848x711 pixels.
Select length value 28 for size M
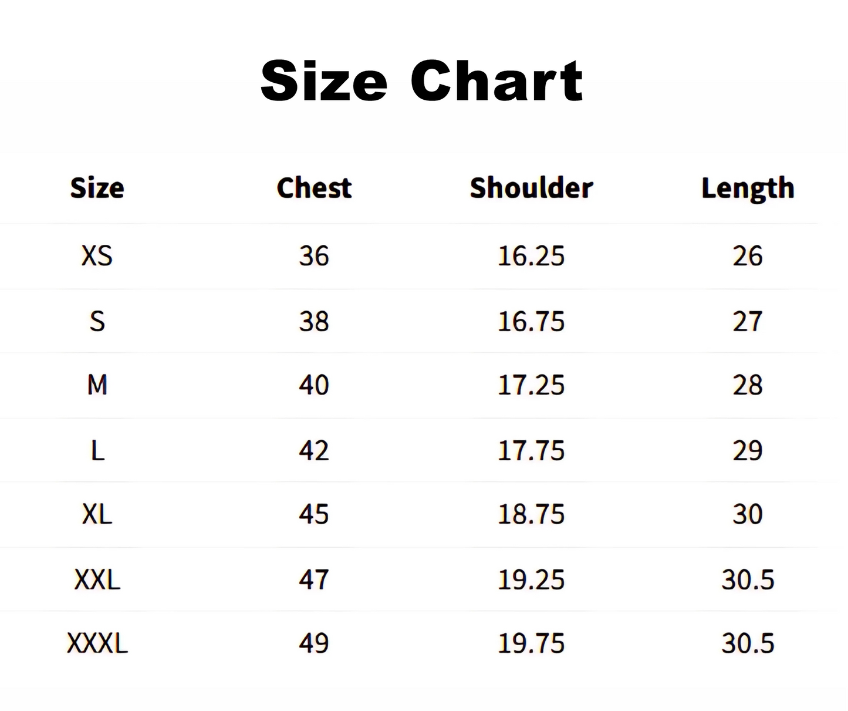(x=748, y=385)
